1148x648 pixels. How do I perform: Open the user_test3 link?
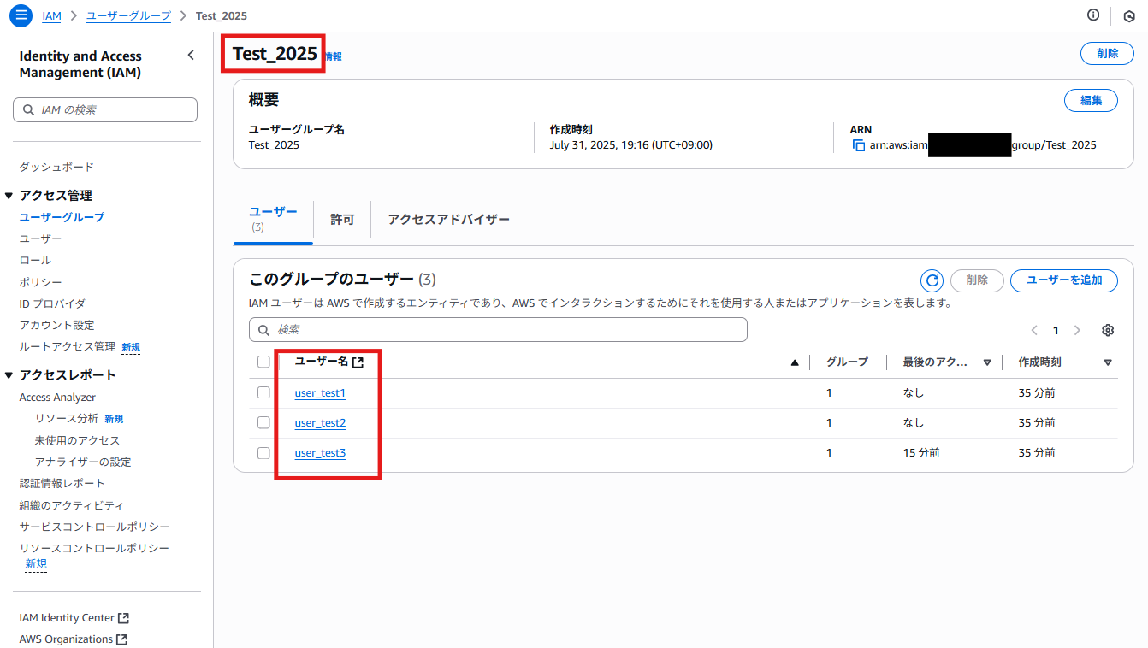coord(320,453)
